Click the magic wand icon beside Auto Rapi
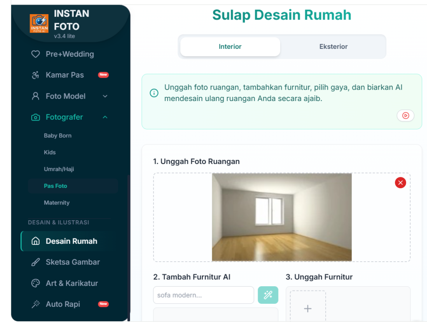 coord(35,304)
